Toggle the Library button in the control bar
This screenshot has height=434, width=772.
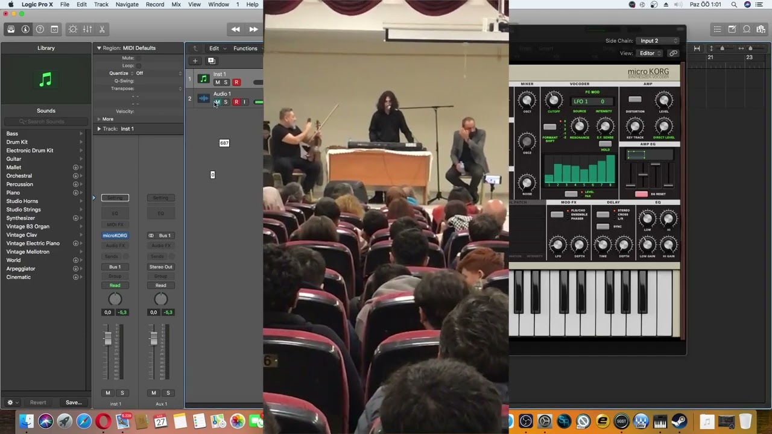pos(11,29)
